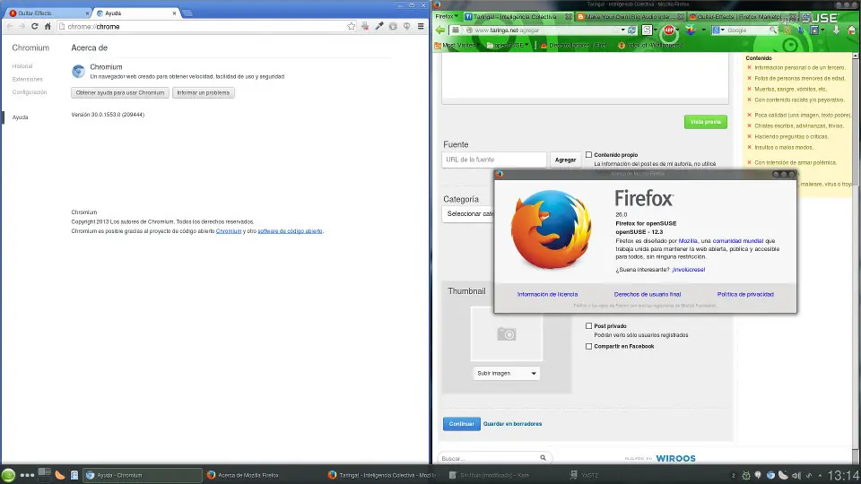
Task: Expand Most Visited bookmarks dropdown
Action: point(457,45)
